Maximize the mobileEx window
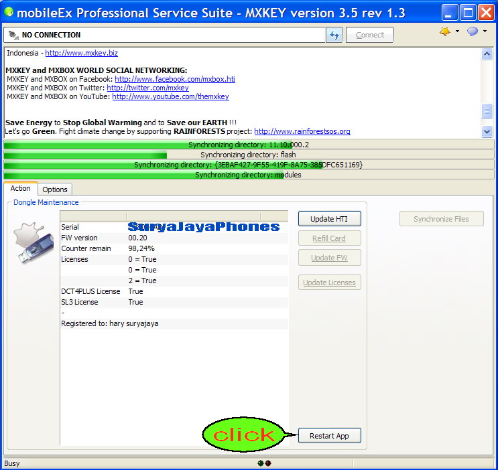 468,13
